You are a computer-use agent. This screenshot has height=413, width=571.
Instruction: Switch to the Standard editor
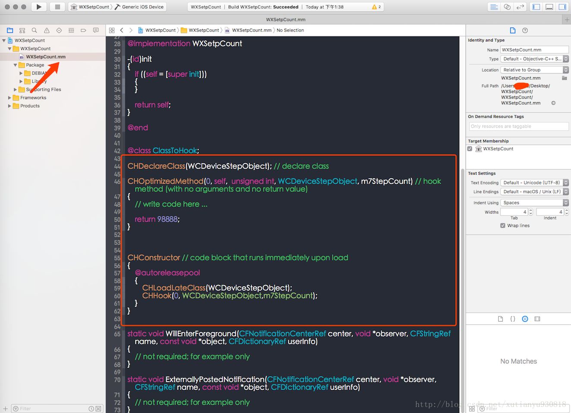(494, 7)
